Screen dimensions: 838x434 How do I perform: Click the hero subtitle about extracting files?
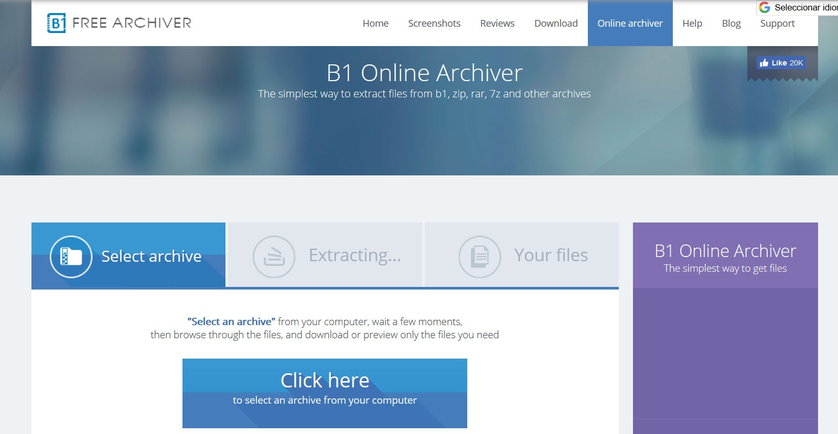pyautogui.click(x=424, y=94)
